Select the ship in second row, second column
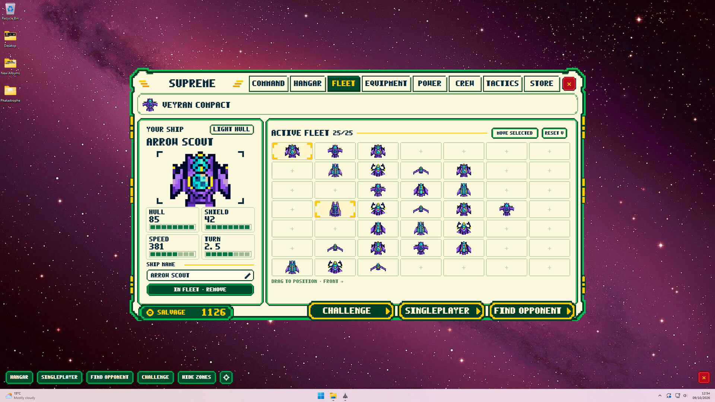 click(335, 170)
